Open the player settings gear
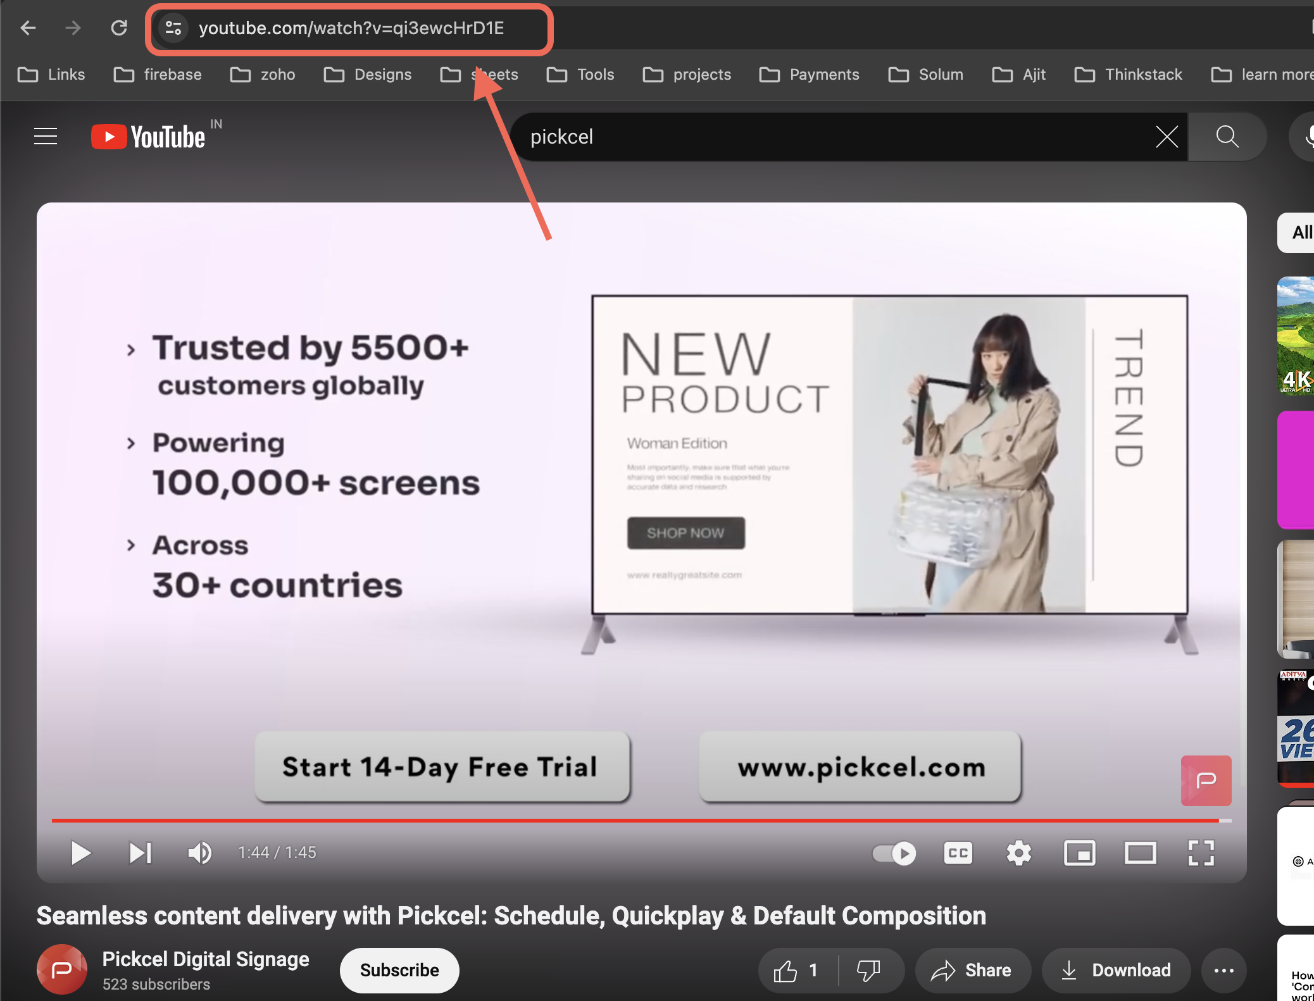The image size is (1314, 1001). pos(1018,853)
